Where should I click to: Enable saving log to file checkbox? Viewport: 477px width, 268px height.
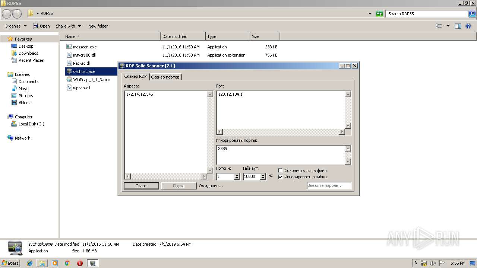[x=281, y=170]
